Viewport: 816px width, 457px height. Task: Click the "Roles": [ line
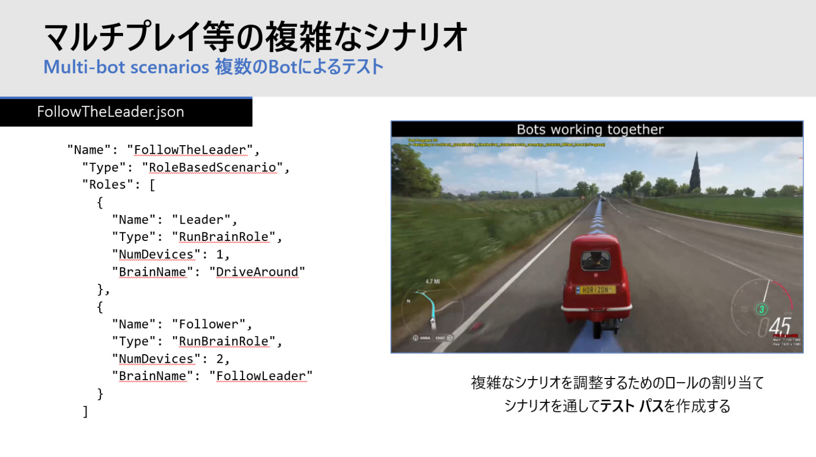tap(119, 185)
